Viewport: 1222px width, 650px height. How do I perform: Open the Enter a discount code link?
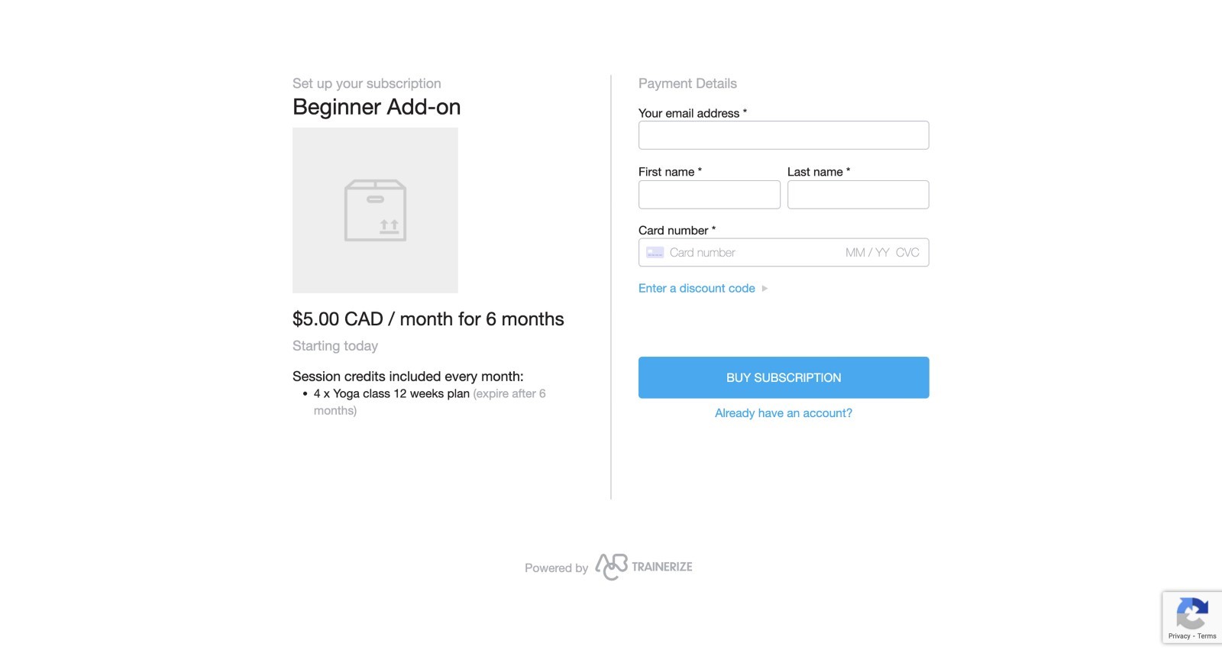[x=697, y=288]
